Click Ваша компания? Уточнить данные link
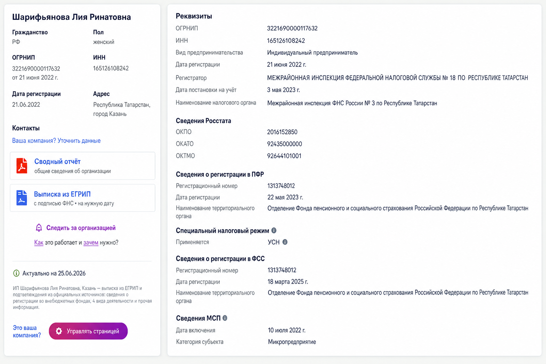Image resolution: width=546 pixels, height=364 pixels. 56,141
